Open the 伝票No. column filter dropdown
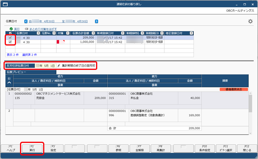Viewport: 258px width, 159px height. click(x=54, y=33)
